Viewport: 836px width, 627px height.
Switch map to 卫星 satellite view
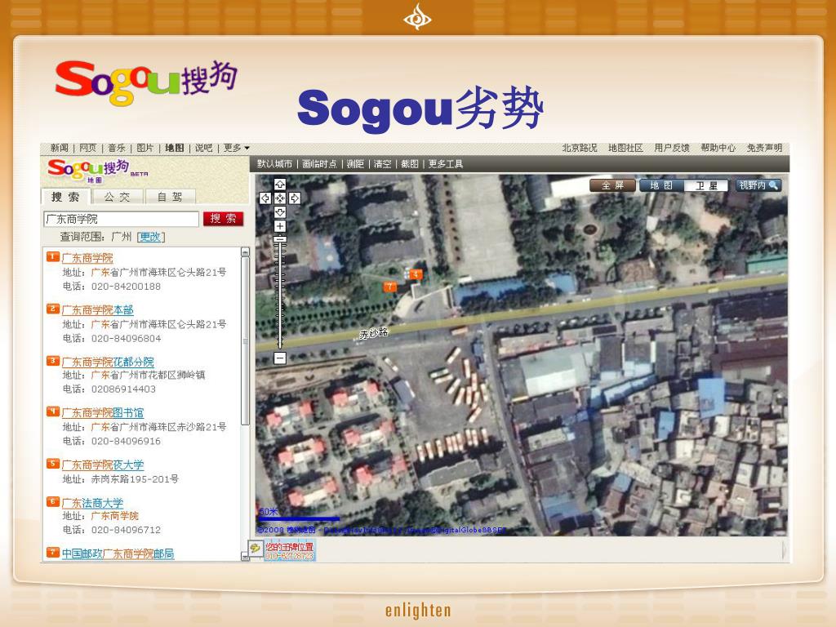click(707, 185)
